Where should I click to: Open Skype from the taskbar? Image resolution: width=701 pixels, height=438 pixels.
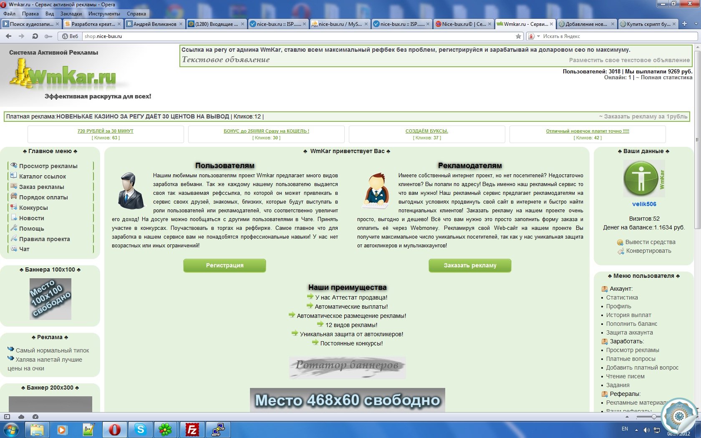pyautogui.click(x=141, y=430)
